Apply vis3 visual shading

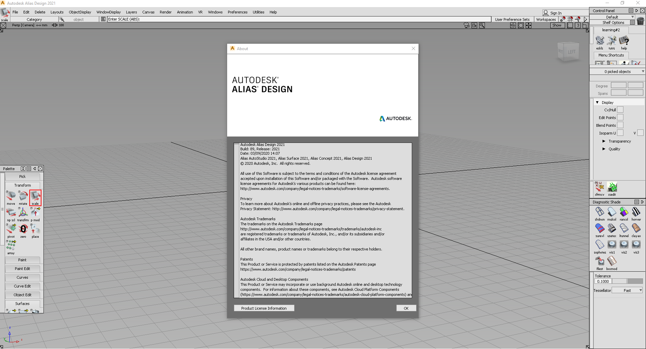coord(636,246)
